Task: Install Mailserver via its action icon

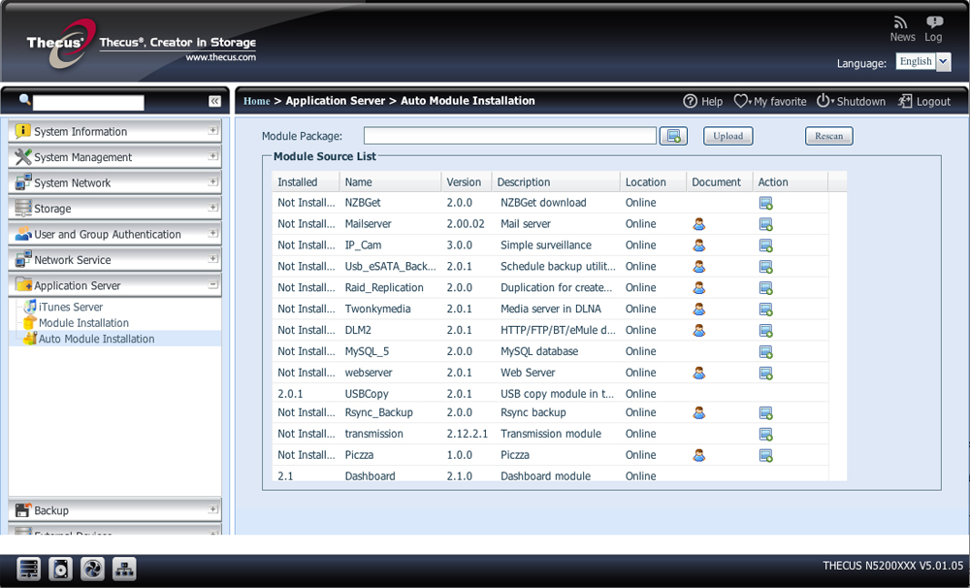Action: point(766,224)
